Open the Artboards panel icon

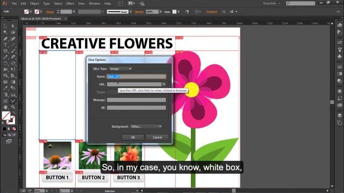point(340,123)
